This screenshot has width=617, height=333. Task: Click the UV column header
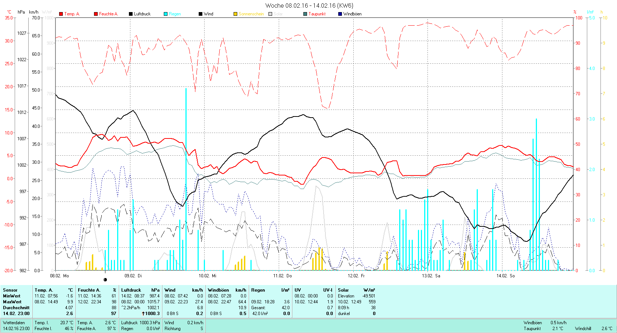tap(297, 290)
